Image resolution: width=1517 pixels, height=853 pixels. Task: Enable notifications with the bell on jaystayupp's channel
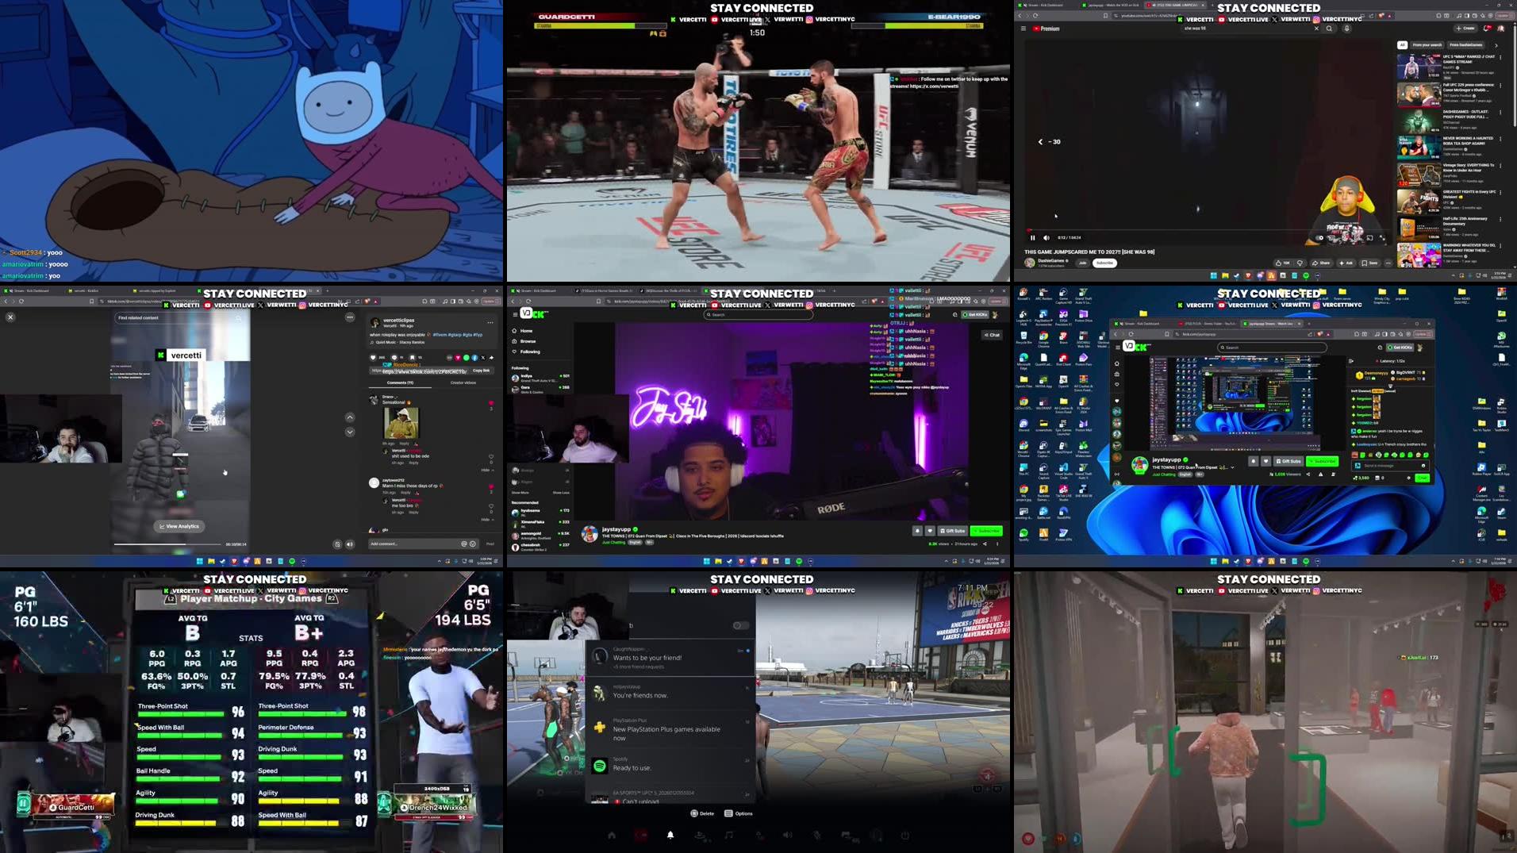(x=918, y=531)
